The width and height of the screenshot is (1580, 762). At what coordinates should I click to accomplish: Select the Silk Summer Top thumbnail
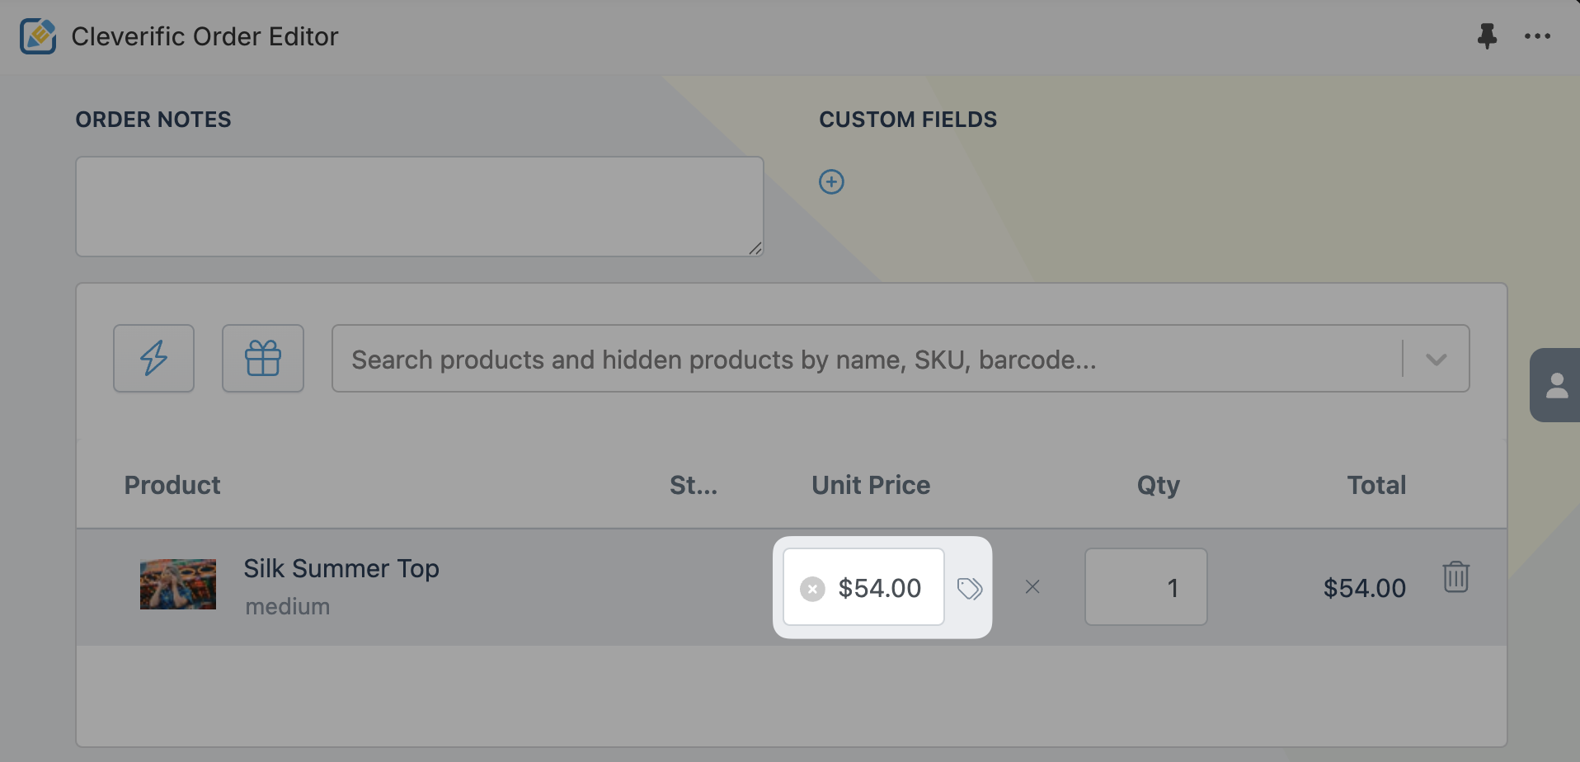[x=178, y=584]
